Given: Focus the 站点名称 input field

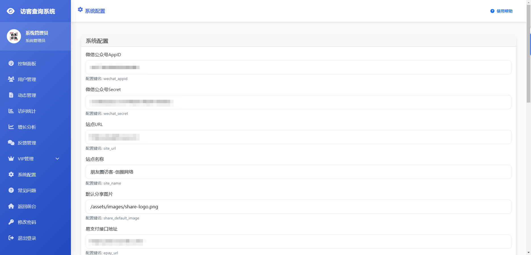Looking at the screenshot, I should (298, 172).
